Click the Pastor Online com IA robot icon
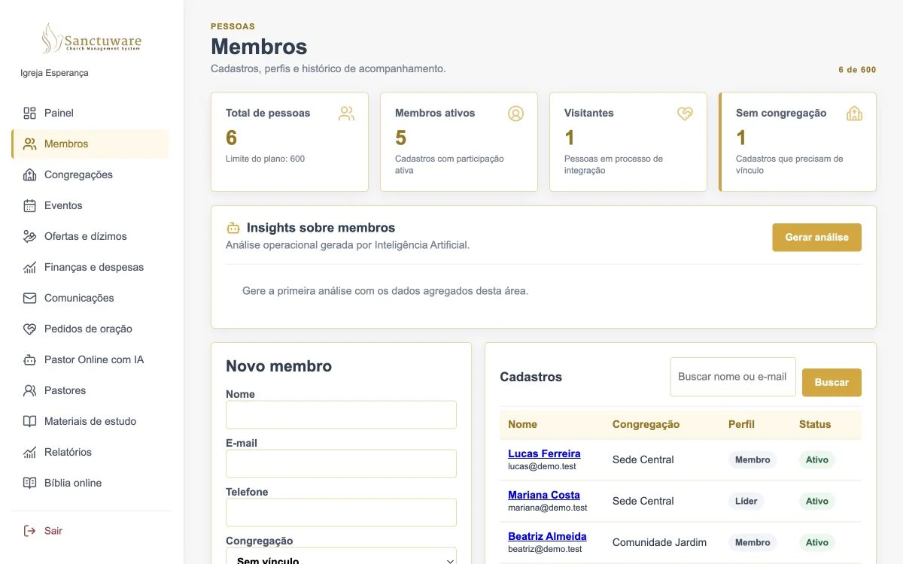Viewport: 903px width, 564px height. click(x=29, y=359)
